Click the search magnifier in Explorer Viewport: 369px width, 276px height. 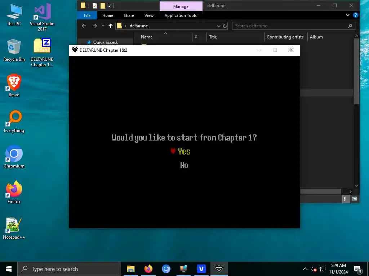click(x=350, y=26)
